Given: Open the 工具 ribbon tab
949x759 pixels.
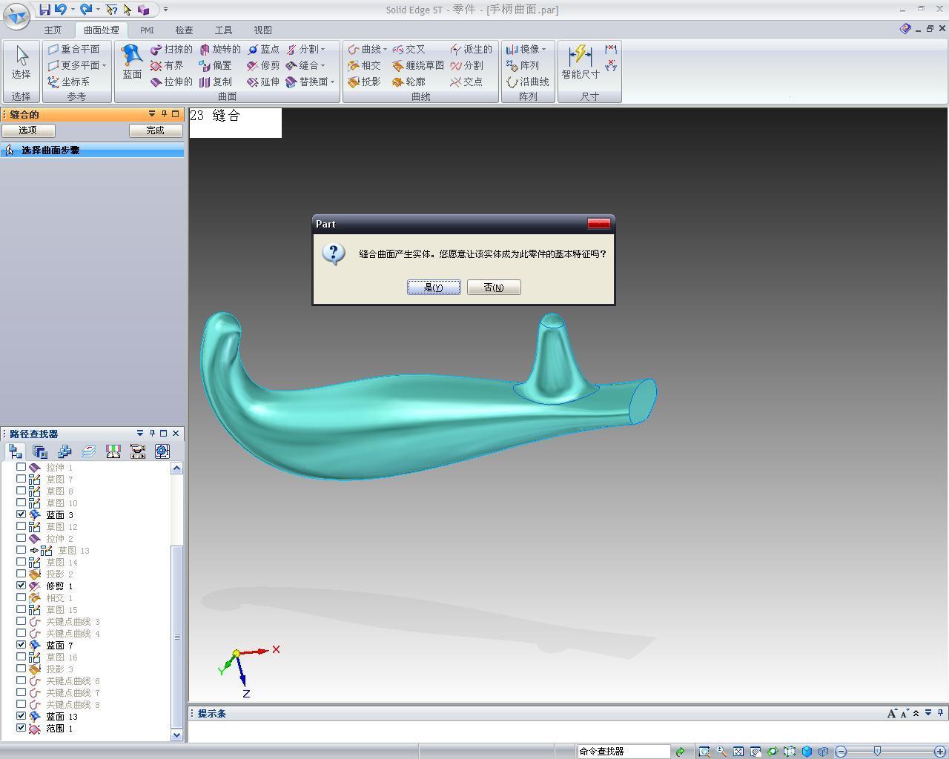Looking at the screenshot, I should click(x=223, y=30).
